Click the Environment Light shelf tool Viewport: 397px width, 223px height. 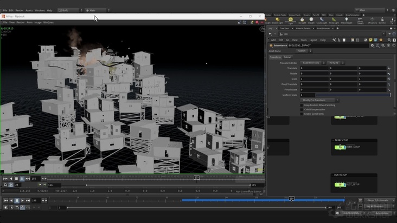click(290, 21)
